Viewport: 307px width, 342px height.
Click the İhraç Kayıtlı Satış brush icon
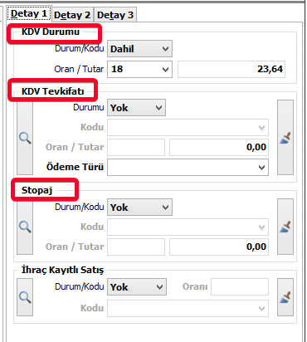point(285,297)
